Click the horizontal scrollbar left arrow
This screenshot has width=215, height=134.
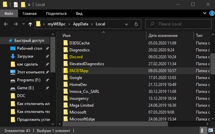click(x=60, y=124)
